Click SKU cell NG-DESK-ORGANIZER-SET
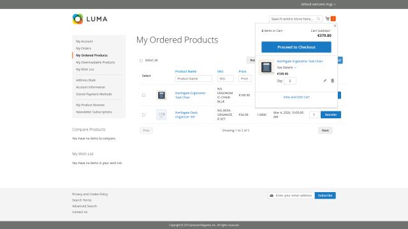 224,114
